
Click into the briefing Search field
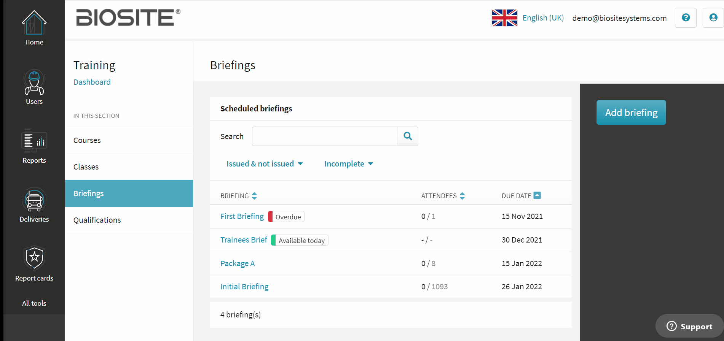[x=324, y=136]
